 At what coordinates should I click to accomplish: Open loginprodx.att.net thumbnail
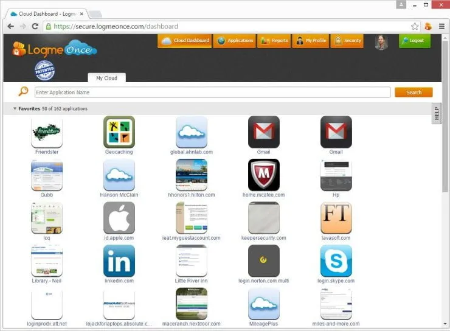tap(47, 304)
